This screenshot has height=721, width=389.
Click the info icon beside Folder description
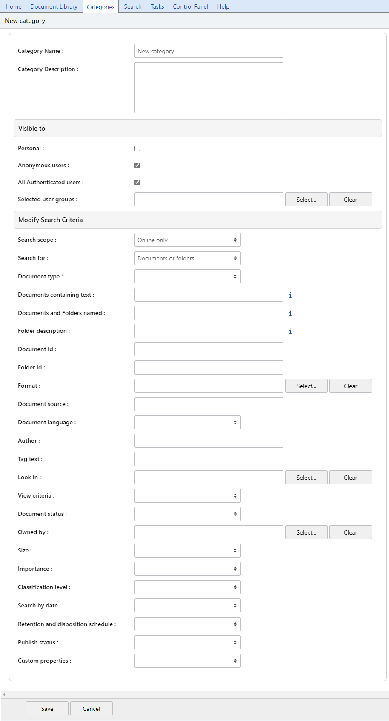pos(290,331)
